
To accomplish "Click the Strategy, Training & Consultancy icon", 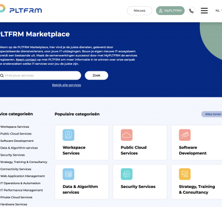I will (185, 174).
